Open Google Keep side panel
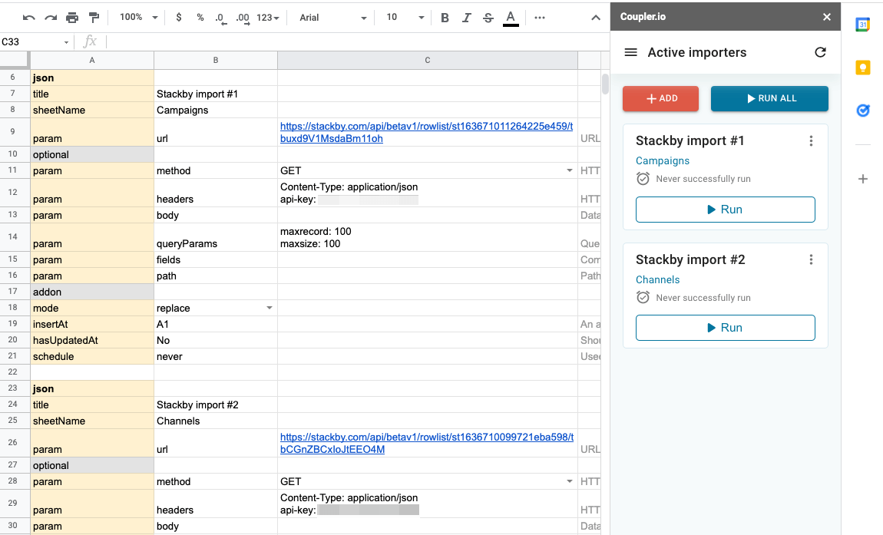This screenshot has width=883, height=535. [x=863, y=68]
